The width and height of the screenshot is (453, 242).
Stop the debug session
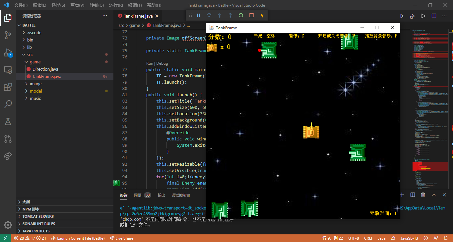(251, 15)
